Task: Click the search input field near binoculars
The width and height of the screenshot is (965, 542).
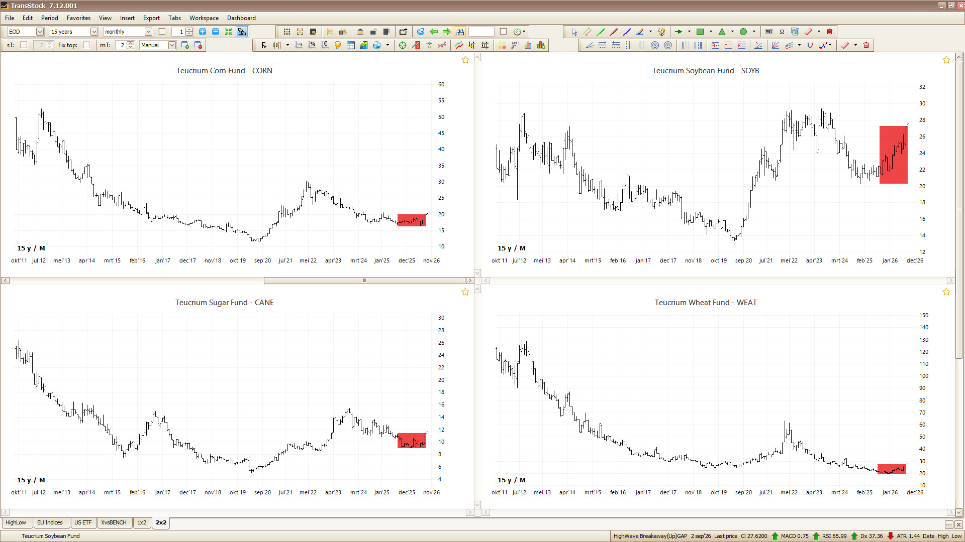Action: pyautogui.click(x=481, y=32)
